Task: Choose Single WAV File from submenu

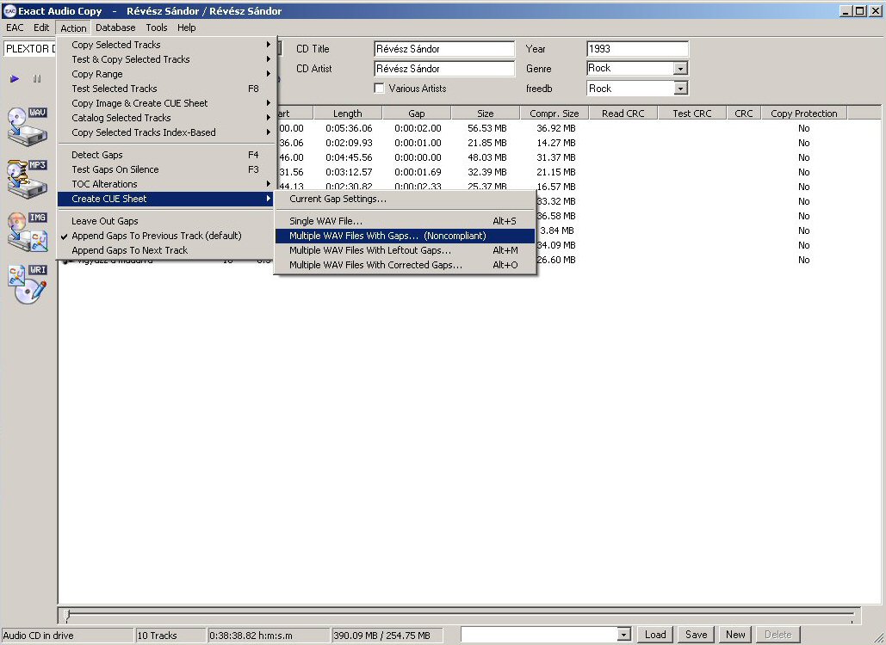Action: point(325,221)
